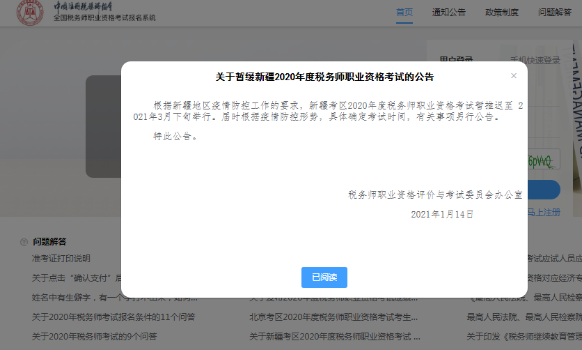
Task: Click the blue login button behind the dialog
Action: [544, 190]
